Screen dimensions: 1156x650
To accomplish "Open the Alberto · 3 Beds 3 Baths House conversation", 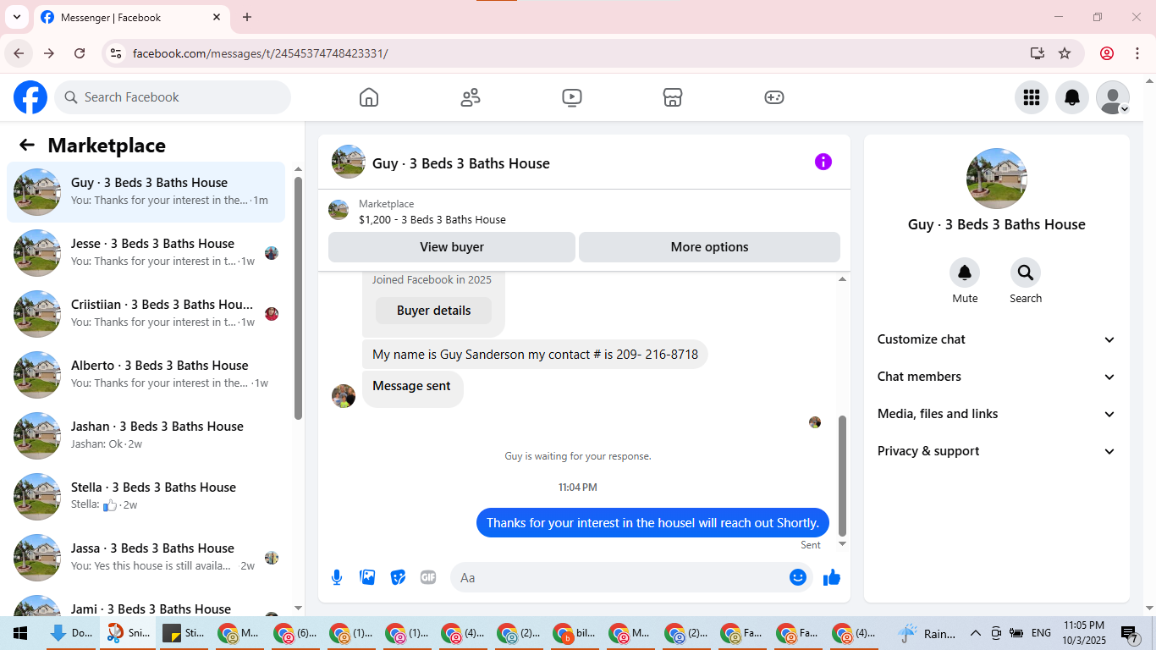I will 146,375.
